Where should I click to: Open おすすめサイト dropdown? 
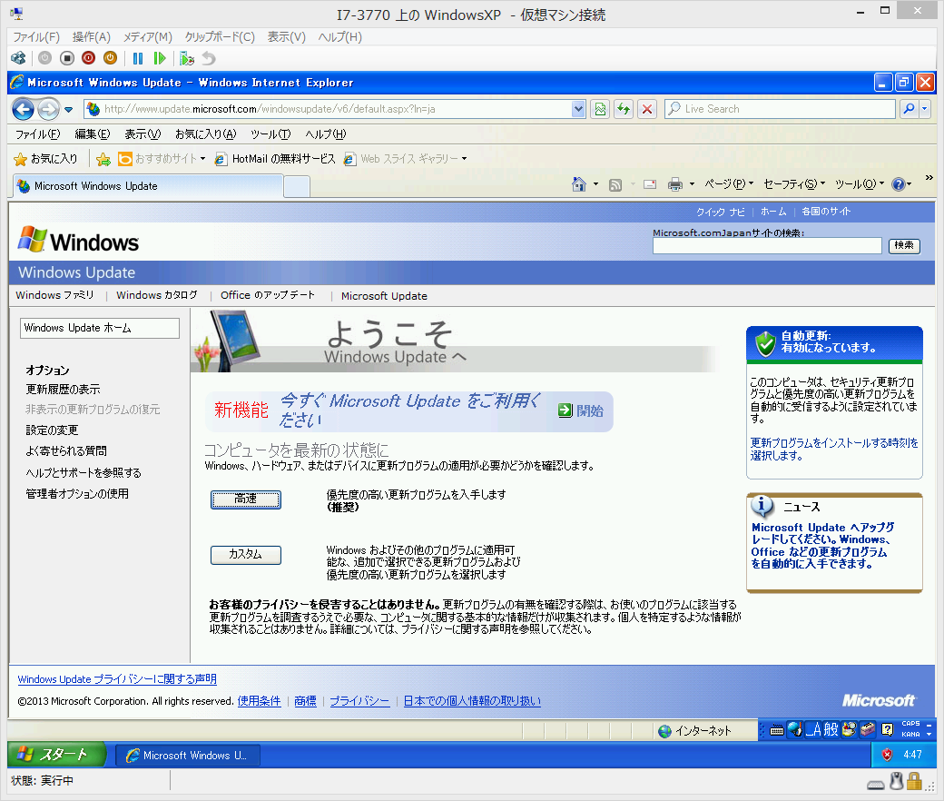coord(162,159)
